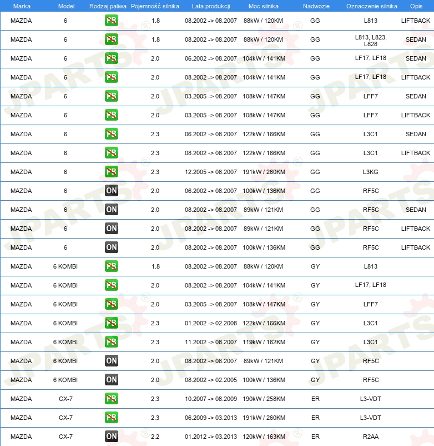Click petrol icon in Mazda 6 LF17, LF18 Liftback row
This screenshot has width=434, height=446.
tap(111, 77)
